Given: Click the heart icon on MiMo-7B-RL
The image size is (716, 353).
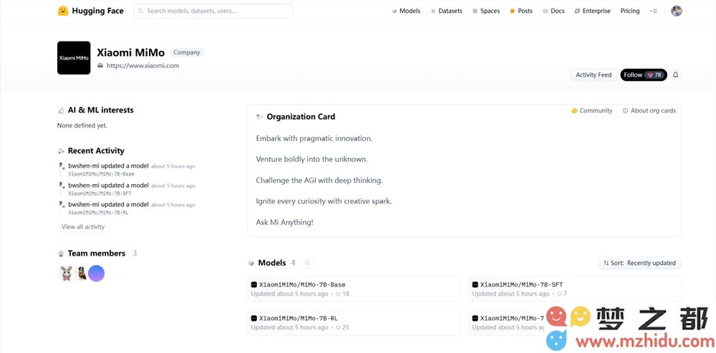Looking at the screenshot, I should click(339, 328).
